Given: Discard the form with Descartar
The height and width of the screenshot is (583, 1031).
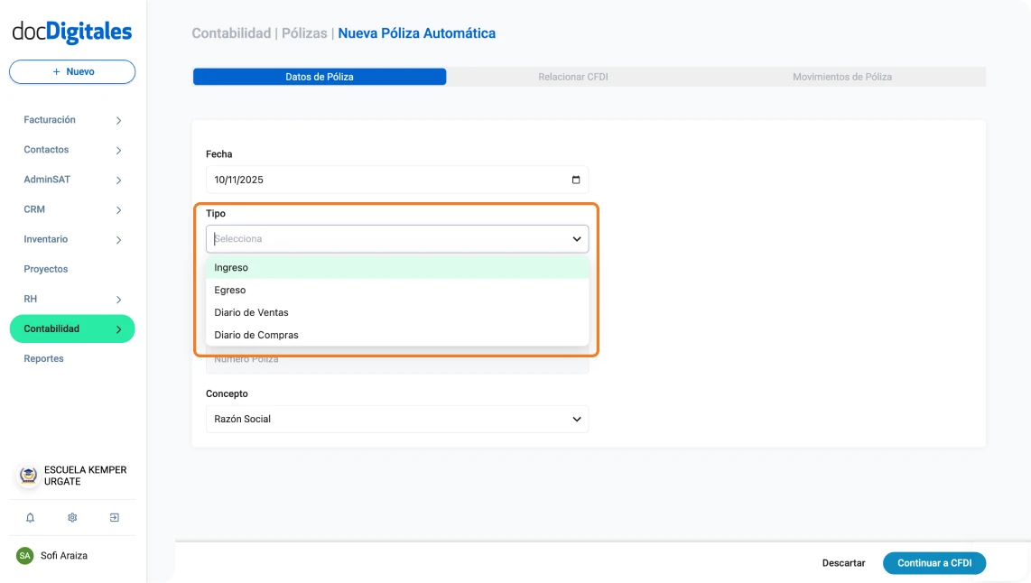Looking at the screenshot, I should click(x=843, y=562).
